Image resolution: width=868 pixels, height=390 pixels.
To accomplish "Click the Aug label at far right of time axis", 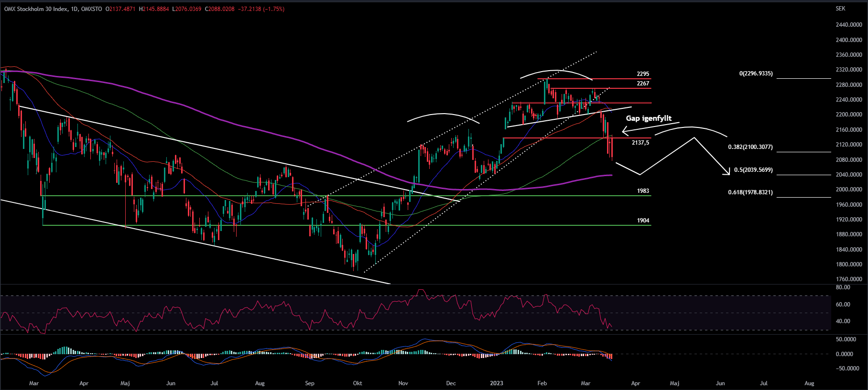I will [x=809, y=383].
